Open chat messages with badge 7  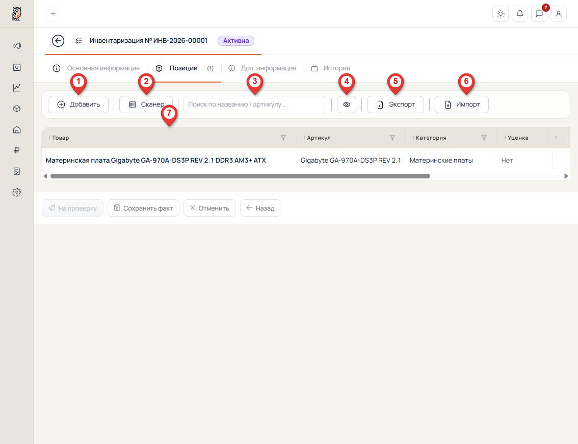(x=539, y=14)
